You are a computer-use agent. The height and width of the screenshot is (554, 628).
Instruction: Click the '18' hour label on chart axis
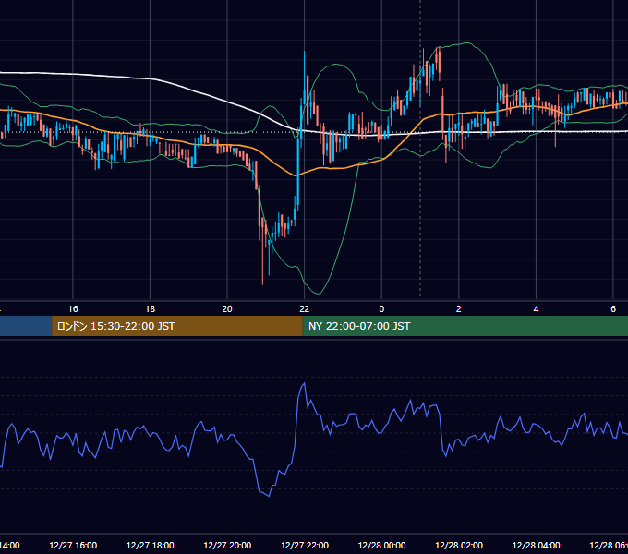150,309
